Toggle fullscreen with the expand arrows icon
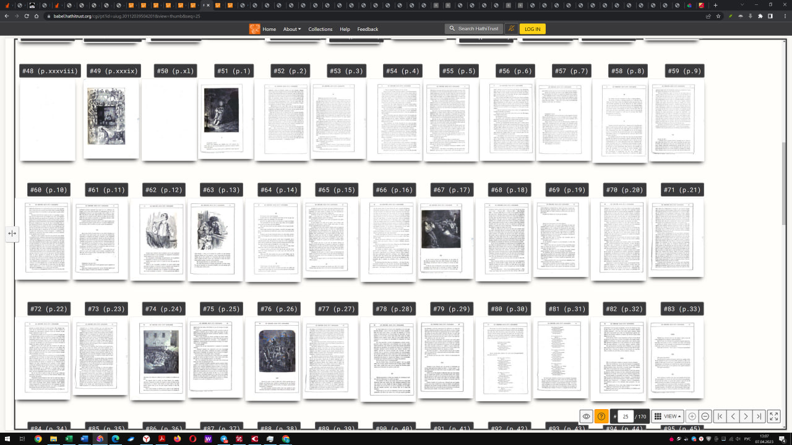The image size is (792, 445). 774,417
